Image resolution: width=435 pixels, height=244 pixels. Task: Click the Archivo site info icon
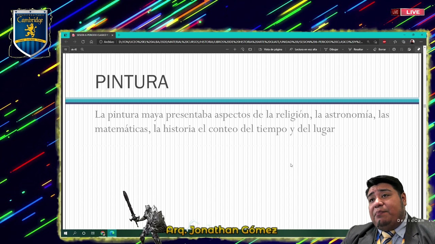(x=101, y=42)
